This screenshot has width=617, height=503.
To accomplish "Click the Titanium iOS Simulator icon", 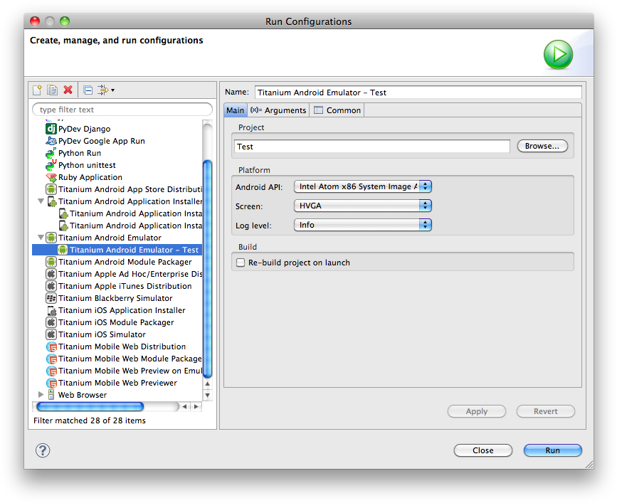I will pyautogui.click(x=51, y=334).
